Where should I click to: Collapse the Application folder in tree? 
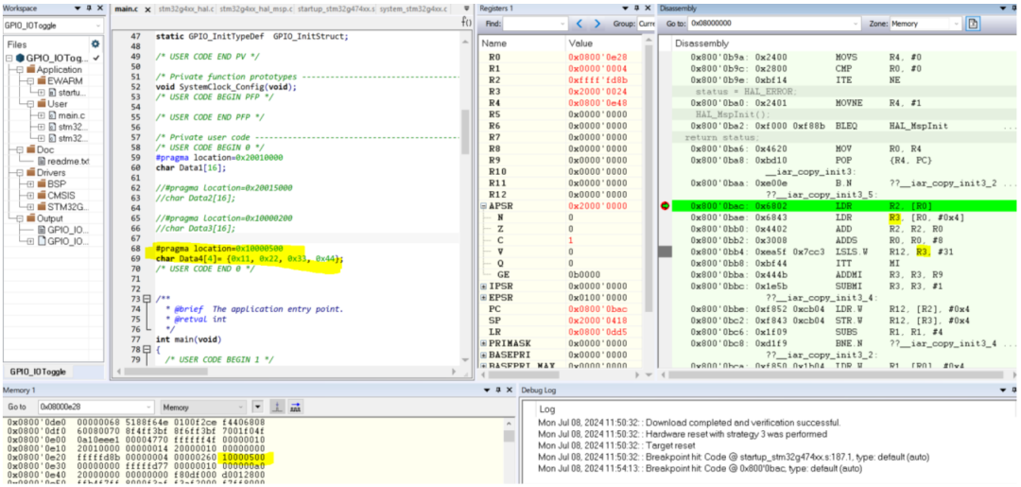pyautogui.click(x=20, y=70)
